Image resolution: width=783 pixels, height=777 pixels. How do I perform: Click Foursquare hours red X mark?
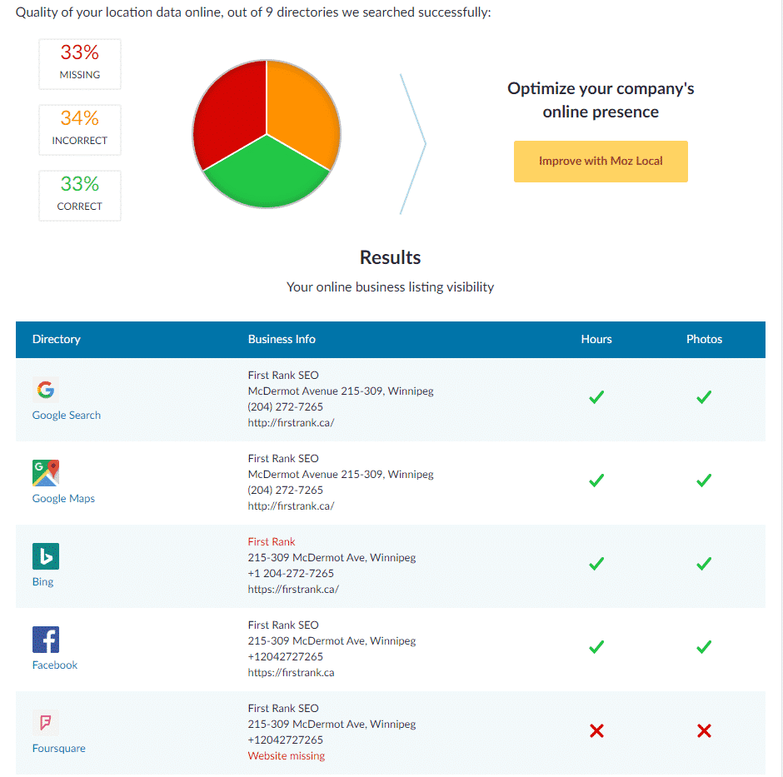(596, 731)
